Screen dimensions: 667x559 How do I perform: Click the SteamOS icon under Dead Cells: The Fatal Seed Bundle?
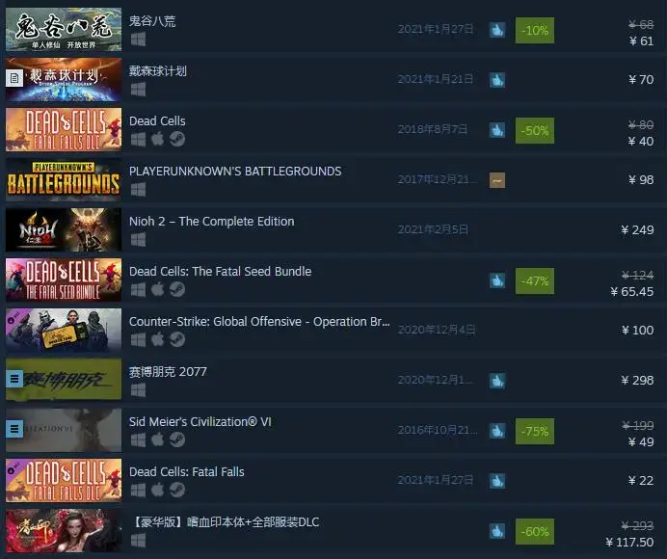point(177,290)
